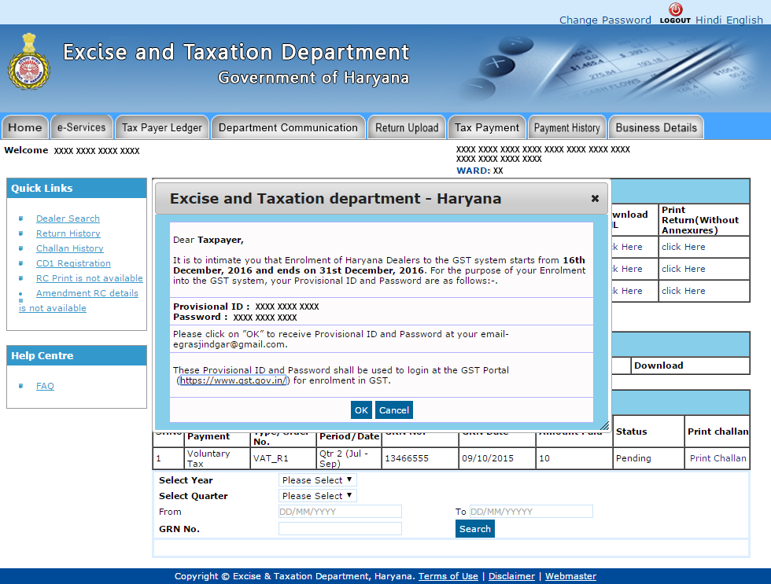This screenshot has width=771, height=584.
Task: Open the Business Details tab
Action: click(x=656, y=127)
